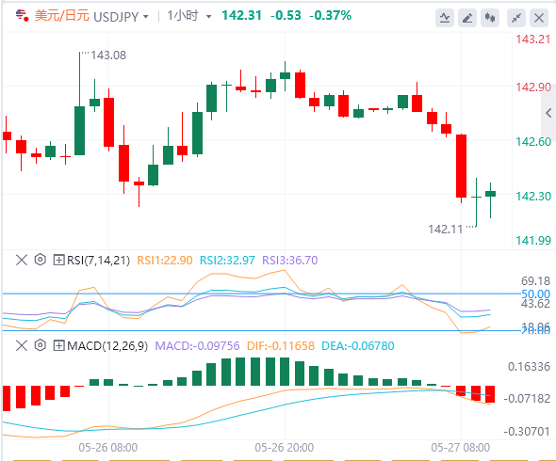
Task: Expand the right side panel chevron
Action: click(x=548, y=113)
